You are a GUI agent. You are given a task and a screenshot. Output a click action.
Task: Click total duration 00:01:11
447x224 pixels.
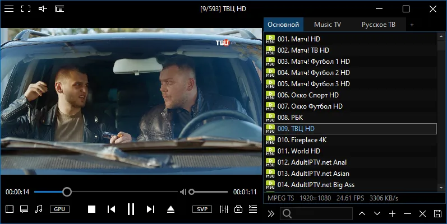click(245, 192)
